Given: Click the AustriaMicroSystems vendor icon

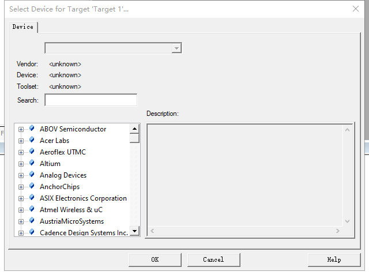Looking at the screenshot, I should (x=32, y=221).
